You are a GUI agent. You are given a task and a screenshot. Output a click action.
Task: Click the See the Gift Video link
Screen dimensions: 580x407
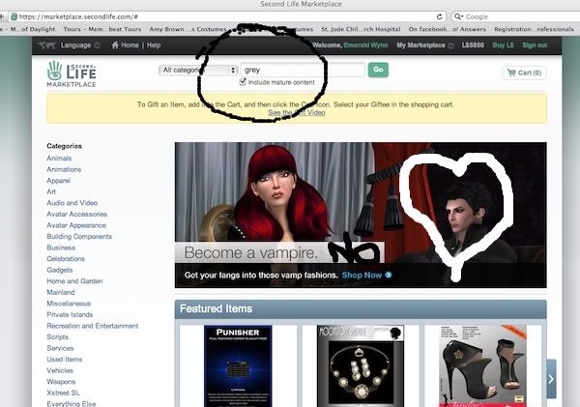pyautogui.click(x=297, y=112)
